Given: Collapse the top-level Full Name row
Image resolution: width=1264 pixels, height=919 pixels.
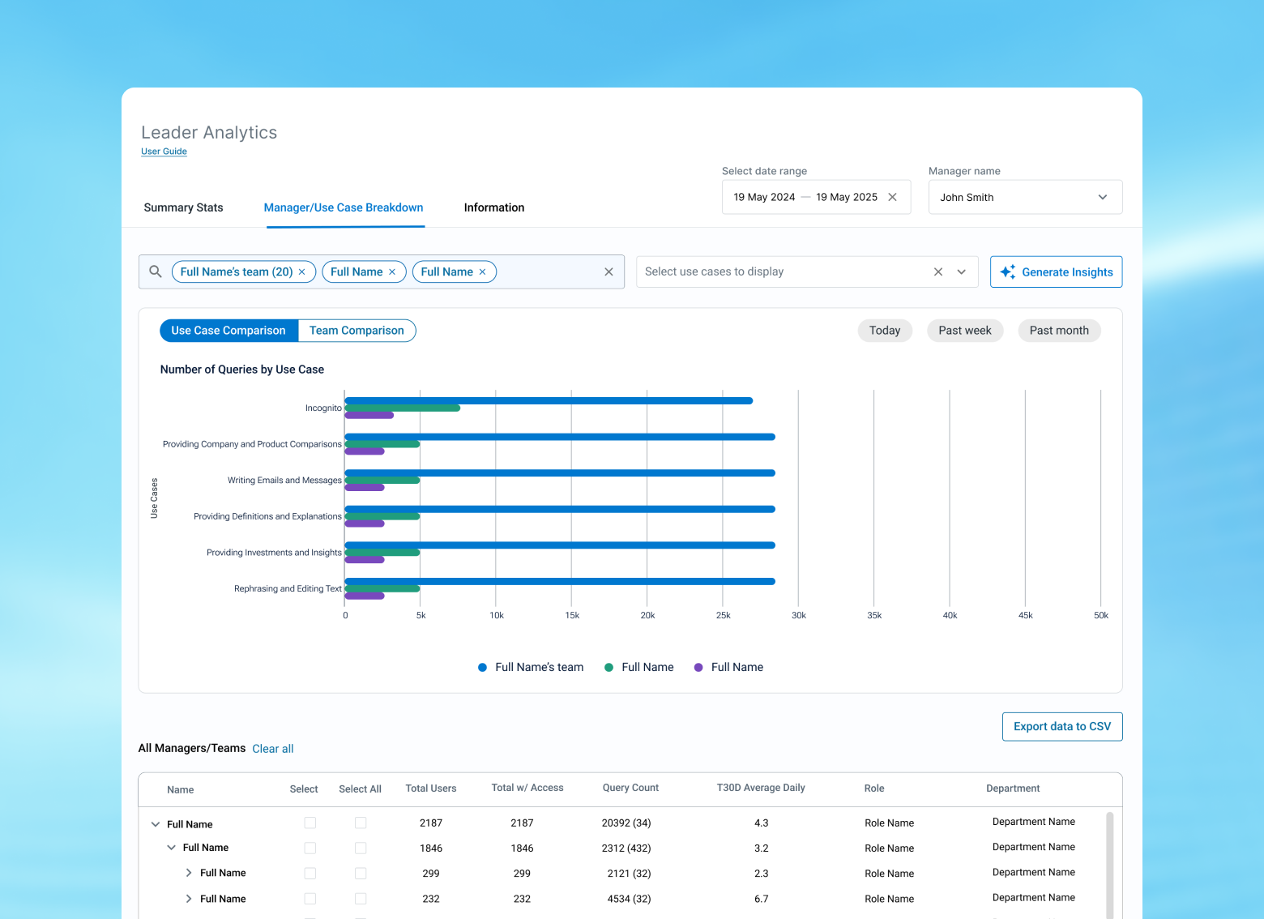Looking at the screenshot, I should 156,824.
